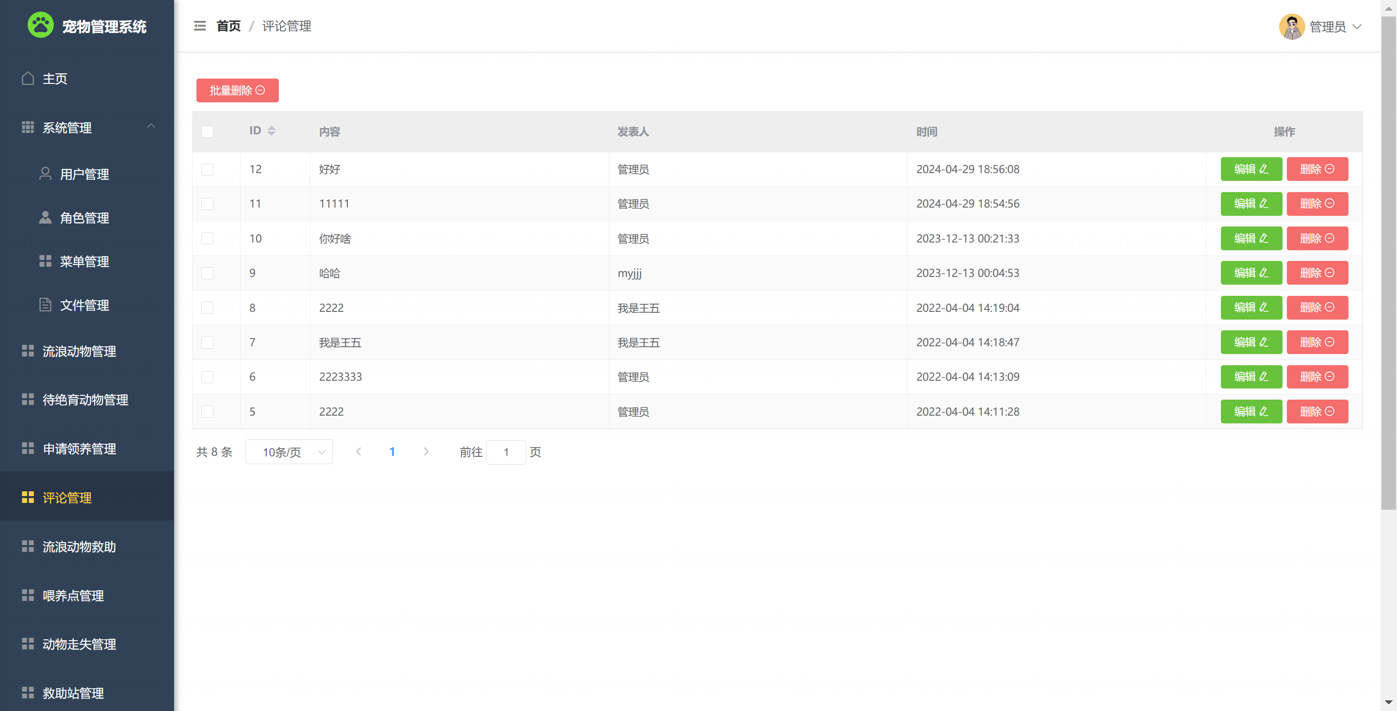Screen dimensions: 1397x711
Task: Collapse sidebar with the hamburger icon
Action: (199, 26)
